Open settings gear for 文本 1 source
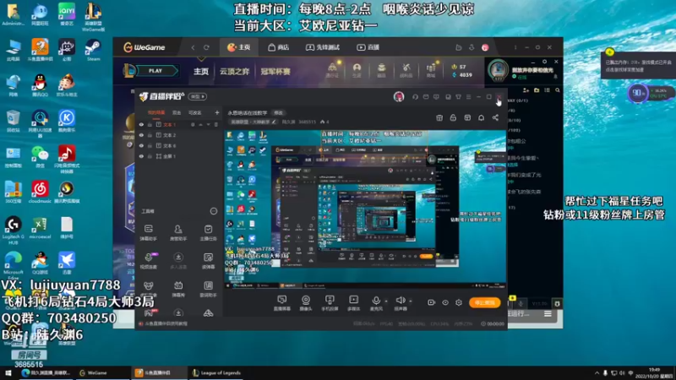Image resolution: width=676 pixels, height=380 pixels. point(193,124)
